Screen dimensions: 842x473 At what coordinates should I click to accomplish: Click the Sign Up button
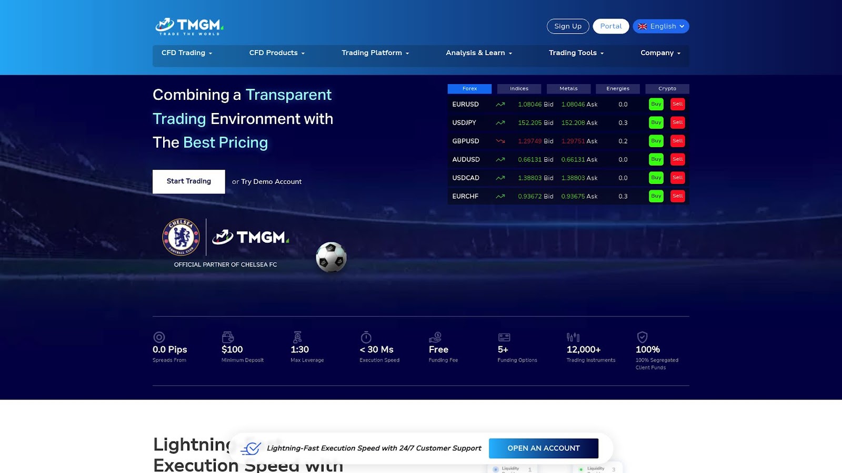click(x=568, y=26)
